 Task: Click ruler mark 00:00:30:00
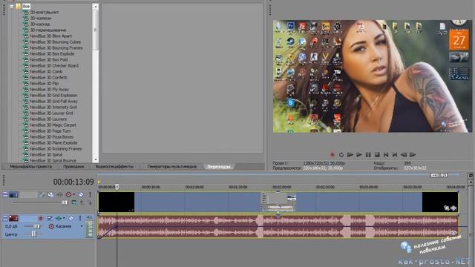(x=151, y=187)
